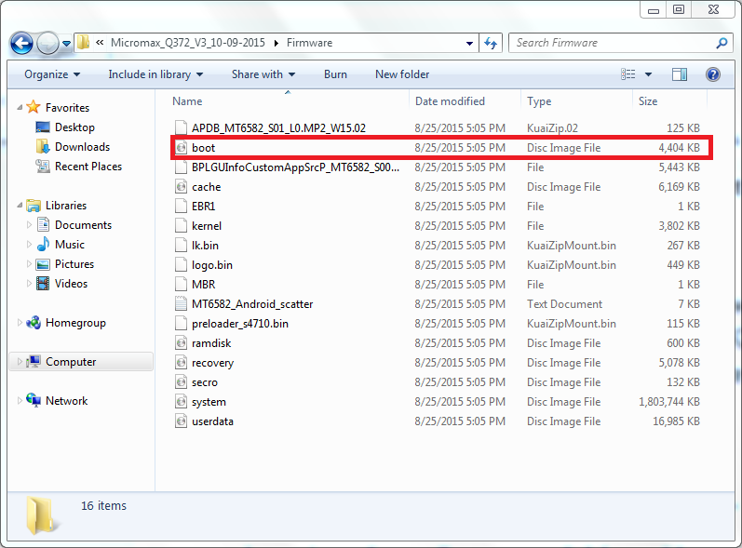Open the Organize menu
The height and width of the screenshot is (548, 742).
52,74
